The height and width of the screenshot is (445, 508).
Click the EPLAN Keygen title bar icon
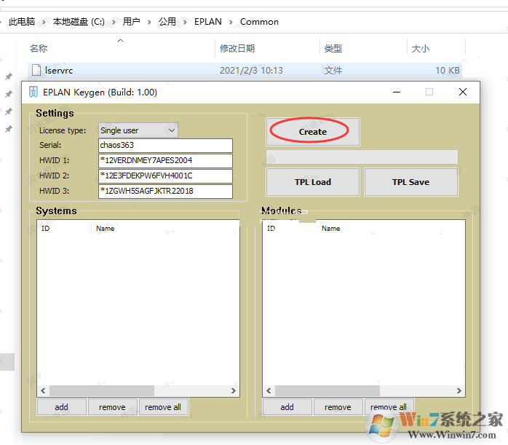[33, 92]
